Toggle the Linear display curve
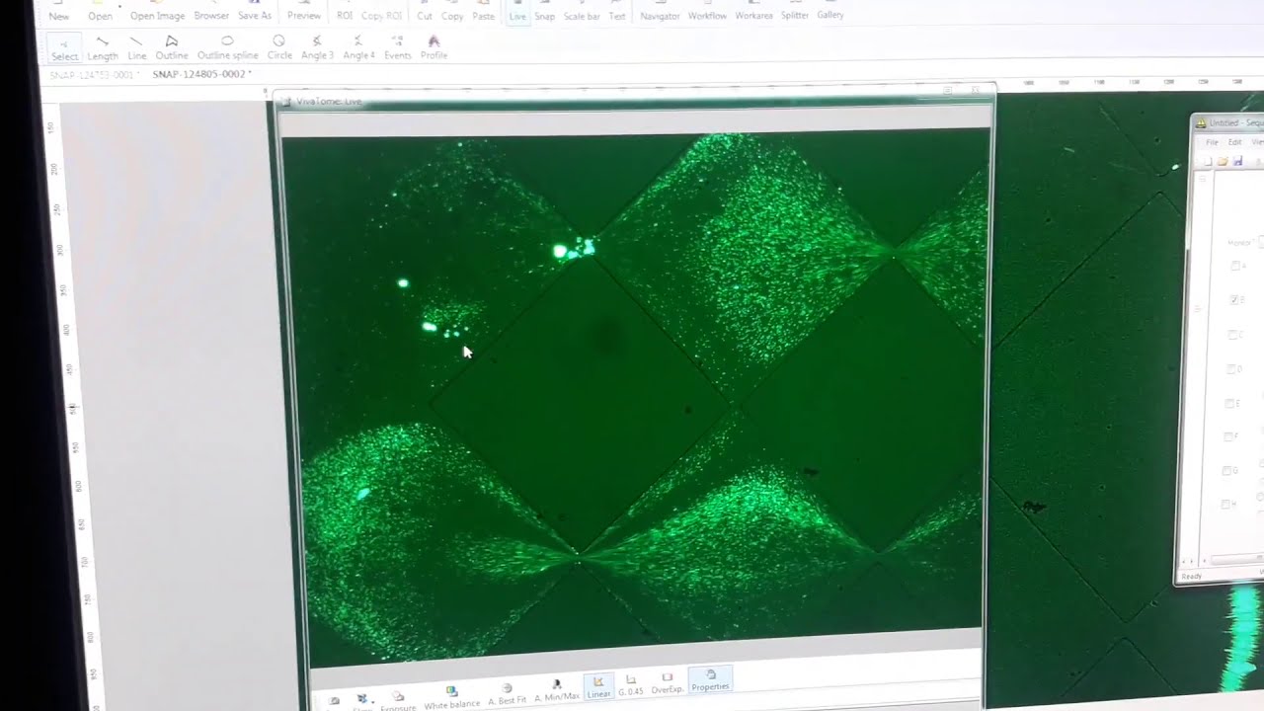Viewport: 1264px width, 711px height. click(598, 687)
